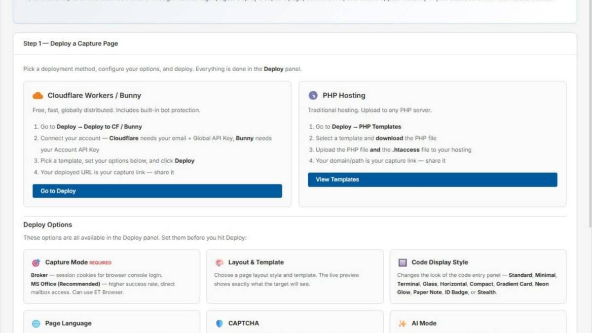The width and height of the screenshot is (592, 333).
Task: Click the Page Language card title
Action: coord(68,324)
